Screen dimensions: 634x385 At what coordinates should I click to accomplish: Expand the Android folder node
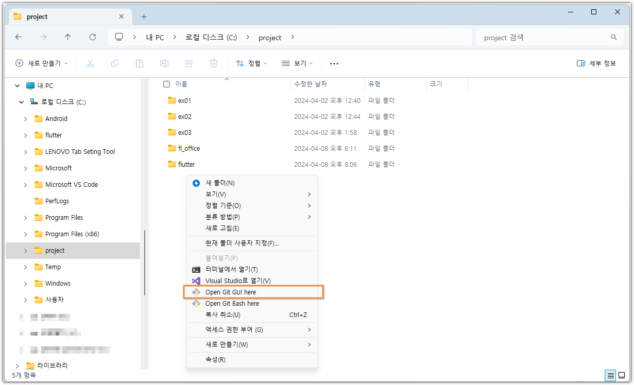tap(26, 119)
